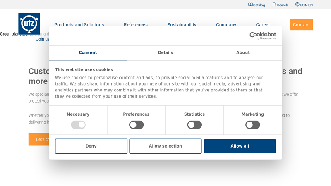Enable the Preferences cookies toggle
Viewport: 331px width, 186px height.
coord(136,125)
